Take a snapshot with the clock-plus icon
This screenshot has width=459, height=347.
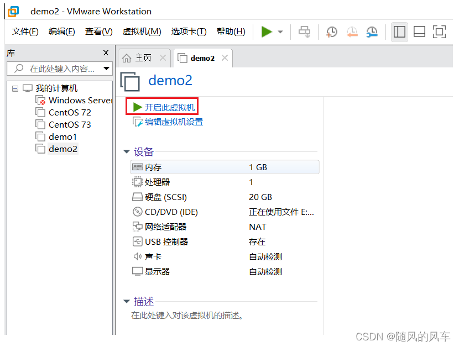coord(332,31)
